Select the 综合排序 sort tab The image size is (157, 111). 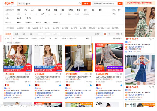pos(8,34)
